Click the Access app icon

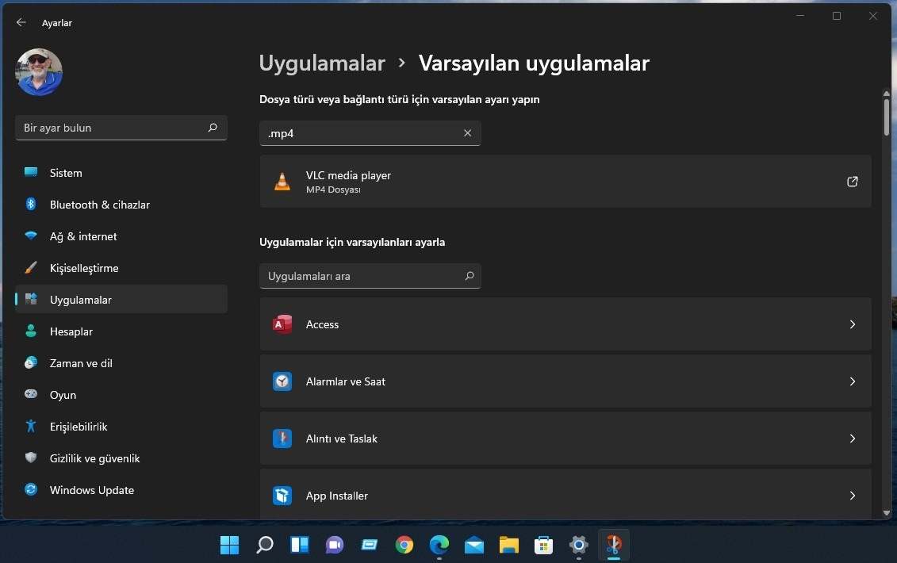pos(282,324)
